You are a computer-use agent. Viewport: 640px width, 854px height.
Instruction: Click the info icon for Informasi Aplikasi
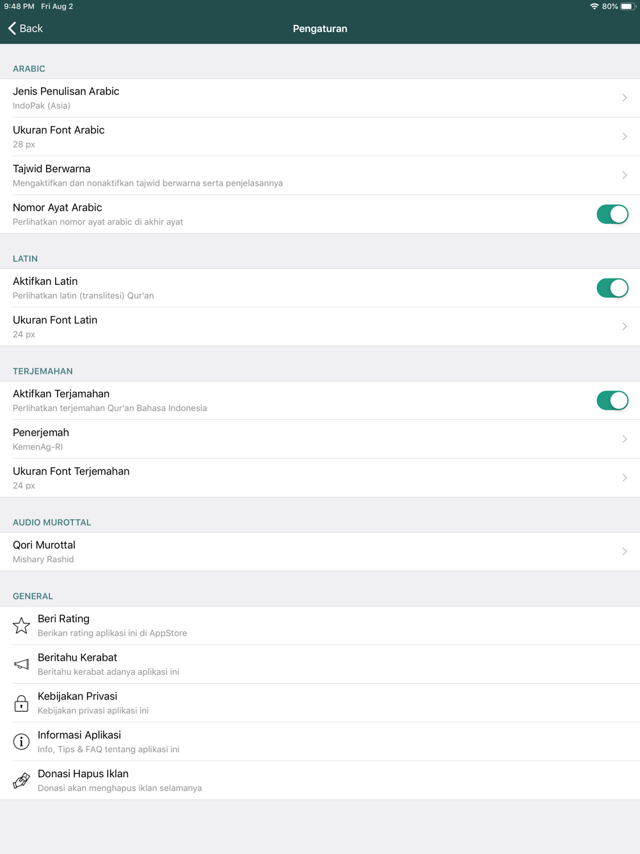[21, 741]
